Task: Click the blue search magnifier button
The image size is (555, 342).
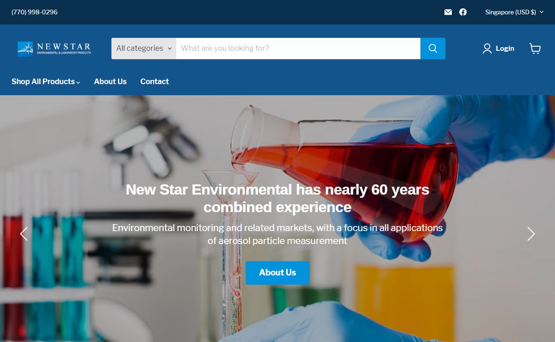Action: [433, 49]
